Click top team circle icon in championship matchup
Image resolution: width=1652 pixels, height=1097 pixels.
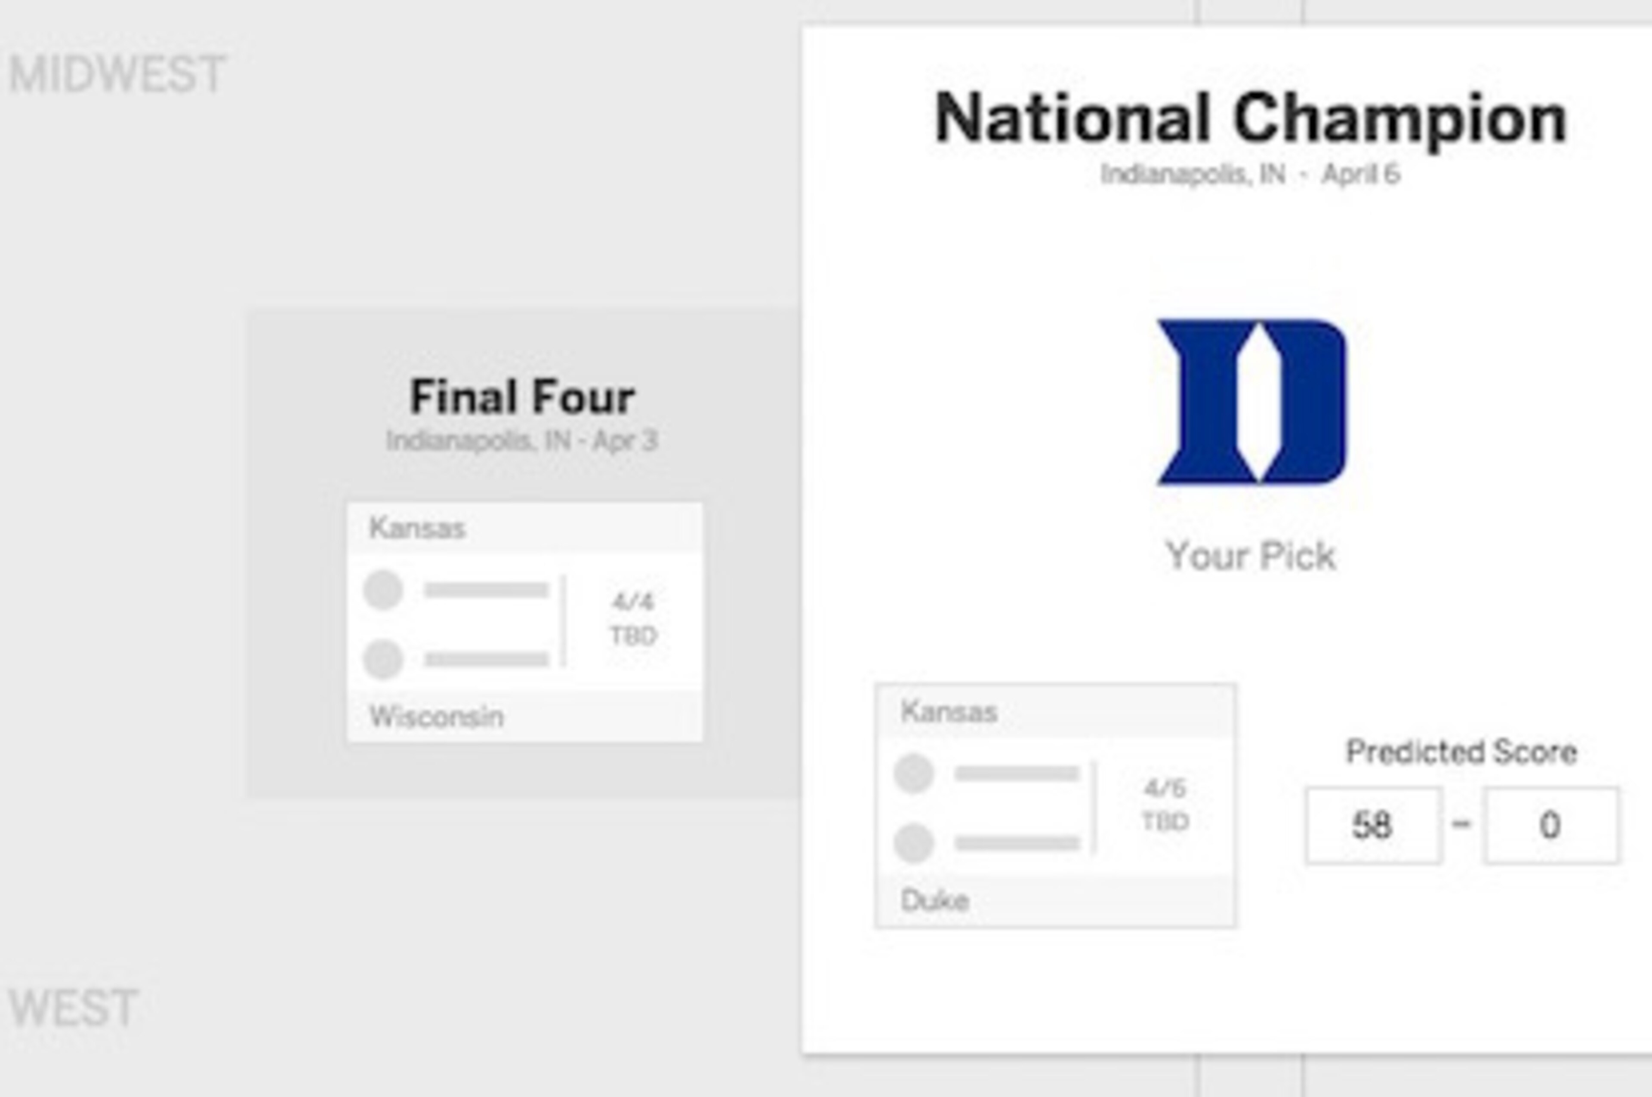[914, 774]
